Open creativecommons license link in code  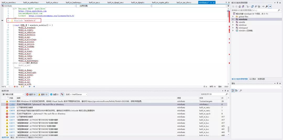click(x=51, y=16)
